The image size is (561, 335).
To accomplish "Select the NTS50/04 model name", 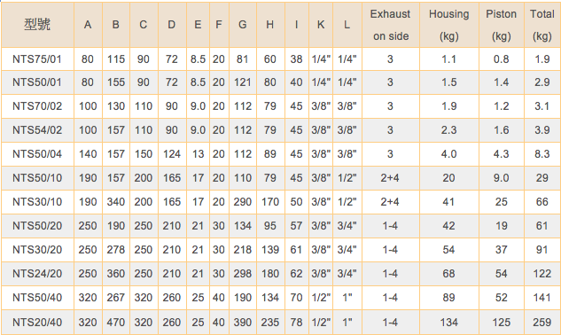I will [37, 154].
